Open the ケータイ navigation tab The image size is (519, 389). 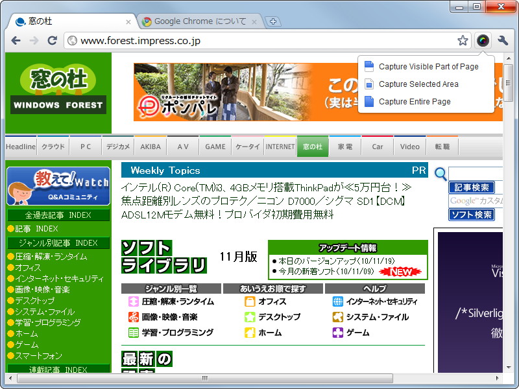pyautogui.click(x=248, y=147)
